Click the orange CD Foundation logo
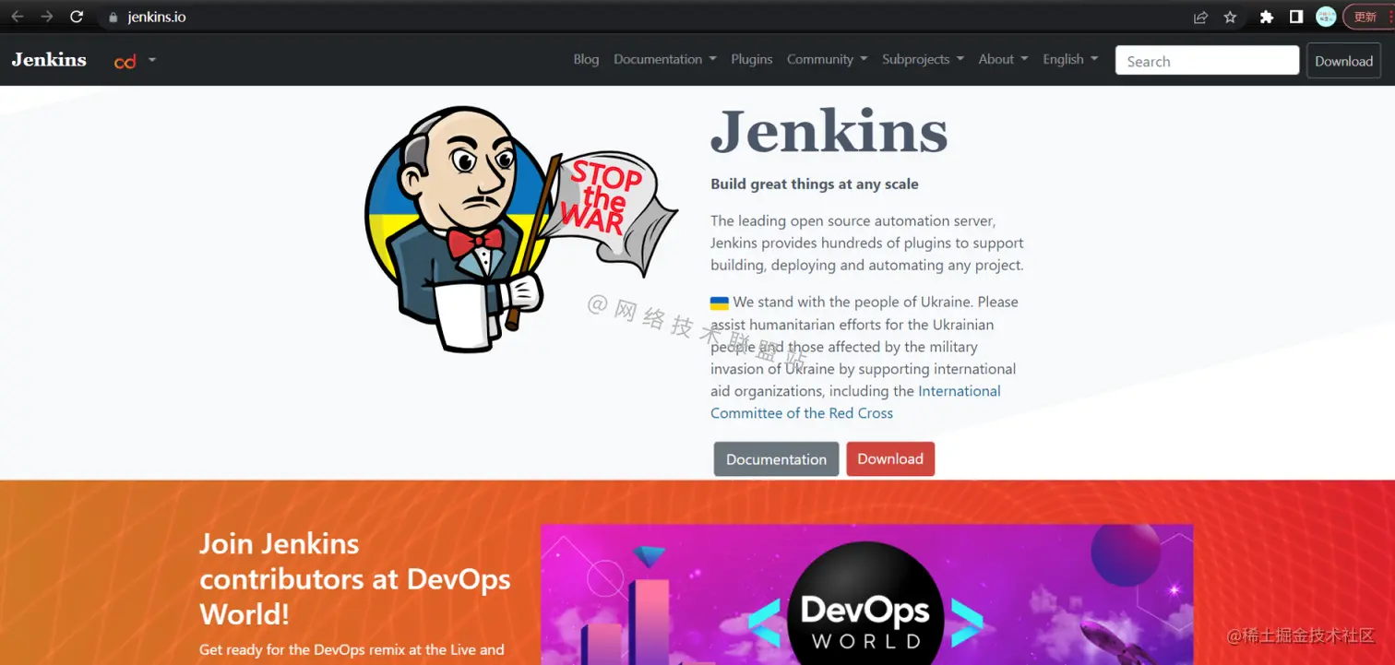This screenshot has height=665, width=1395. click(125, 61)
